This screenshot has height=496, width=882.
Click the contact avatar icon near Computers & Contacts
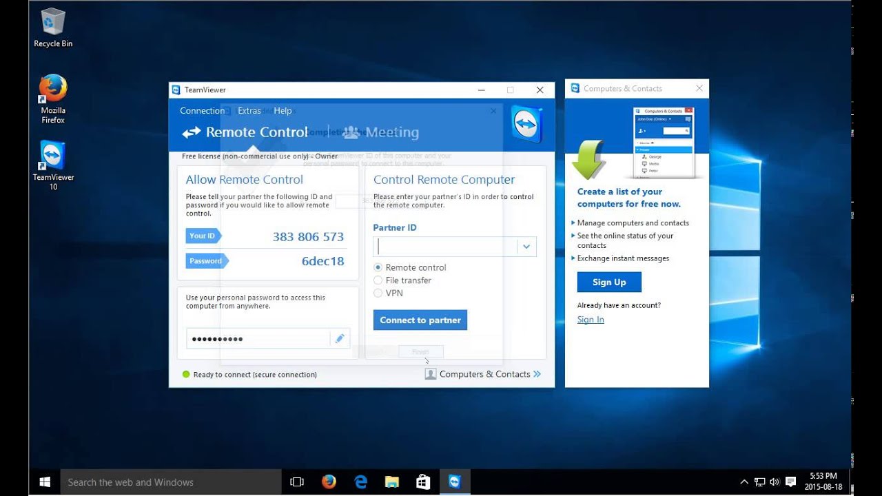[x=431, y=374]
